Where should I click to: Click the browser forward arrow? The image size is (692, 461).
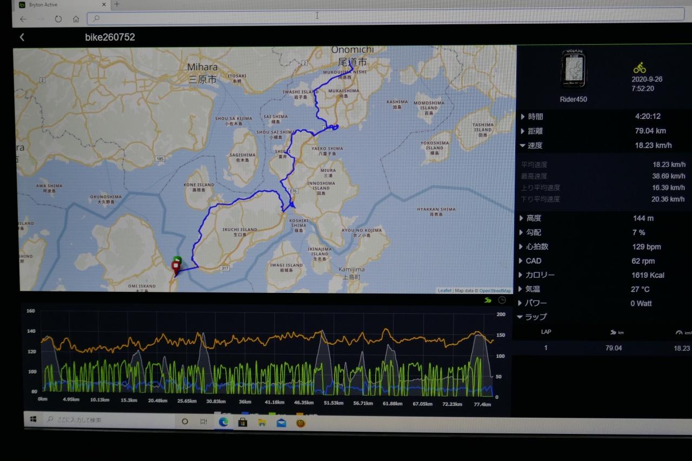point(41,19)
